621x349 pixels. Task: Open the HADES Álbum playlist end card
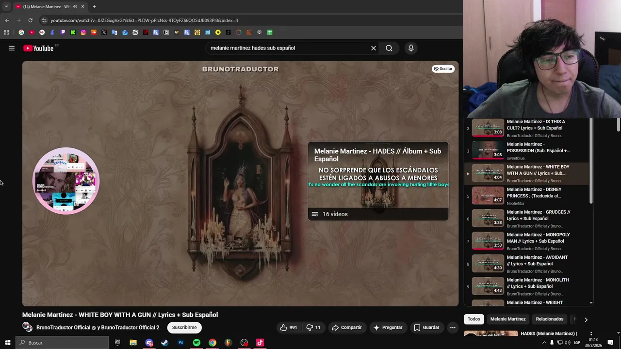(x=378, y=181)
